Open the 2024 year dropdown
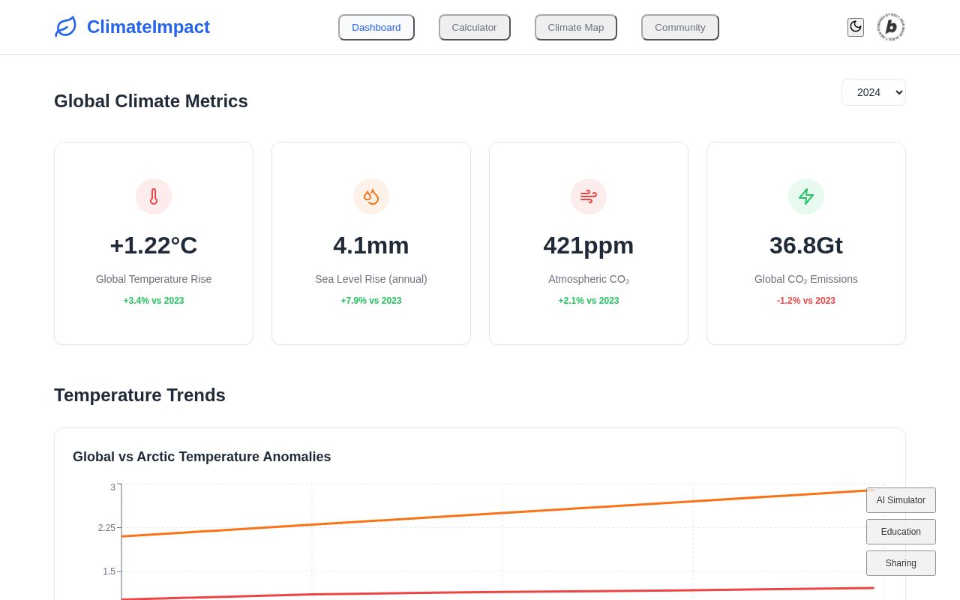Image resolution: width=960 pixels, height=600 pixels. coord(874,92)
